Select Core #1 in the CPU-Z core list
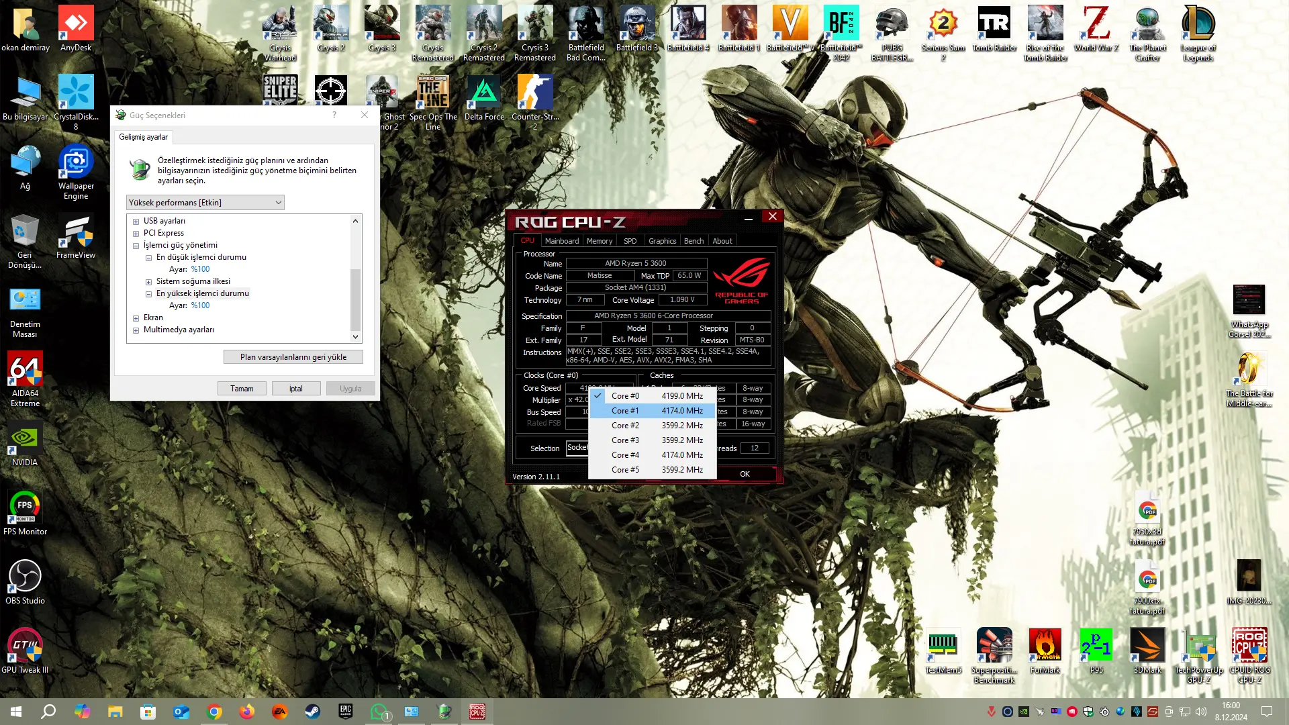The image size is (1289, 725). [653, 411]
